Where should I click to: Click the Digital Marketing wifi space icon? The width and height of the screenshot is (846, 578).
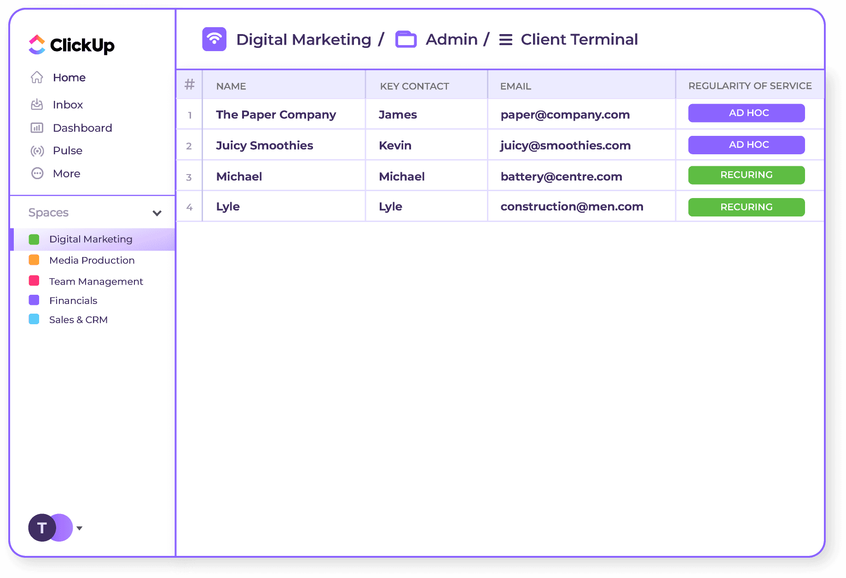click(x=214, y=39)
